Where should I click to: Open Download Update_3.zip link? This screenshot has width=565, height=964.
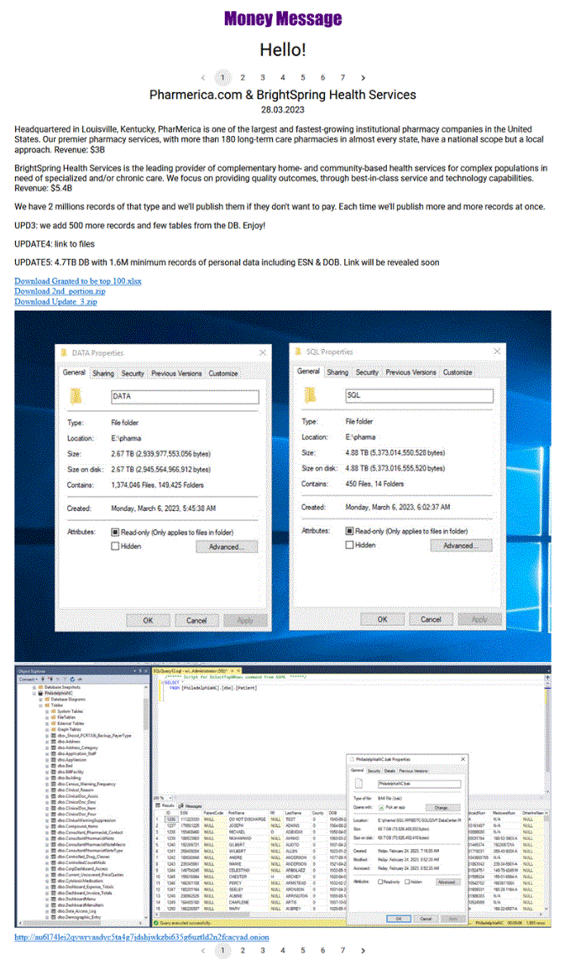click(x=56, y=302)
